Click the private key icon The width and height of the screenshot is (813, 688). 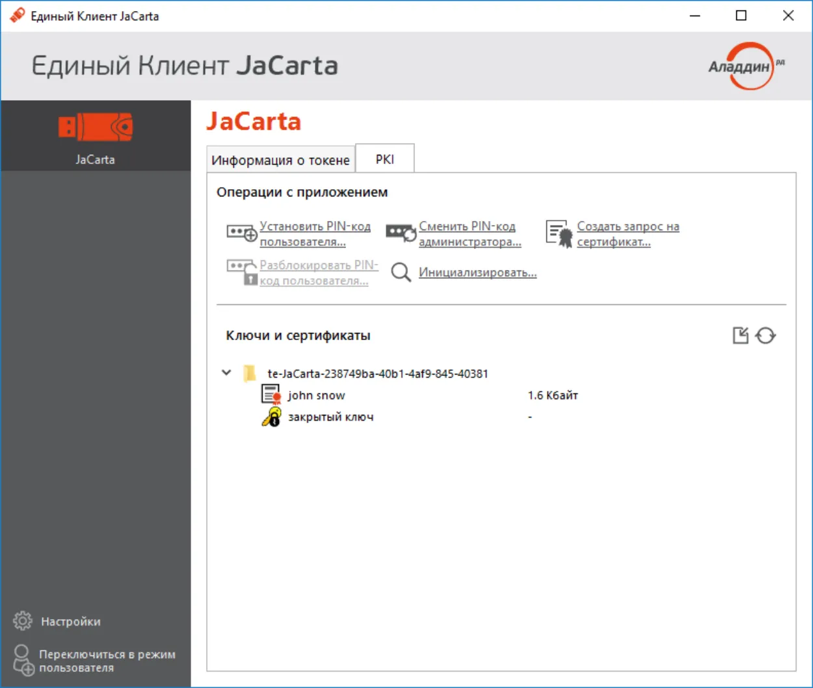(x=271, y=416)
